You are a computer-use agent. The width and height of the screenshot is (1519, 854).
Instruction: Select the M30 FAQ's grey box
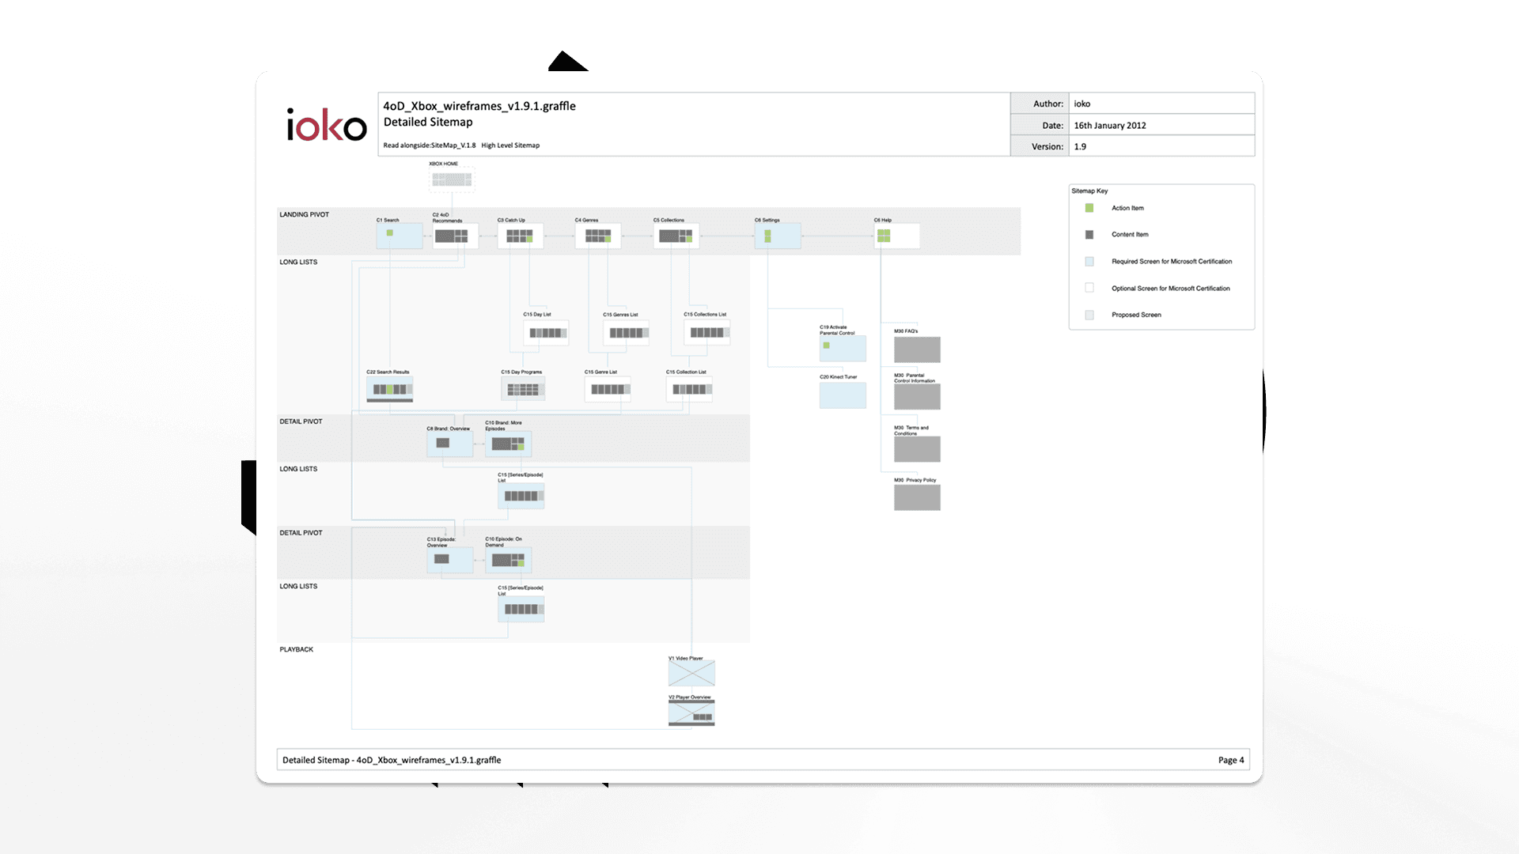[x=917, y=350]
